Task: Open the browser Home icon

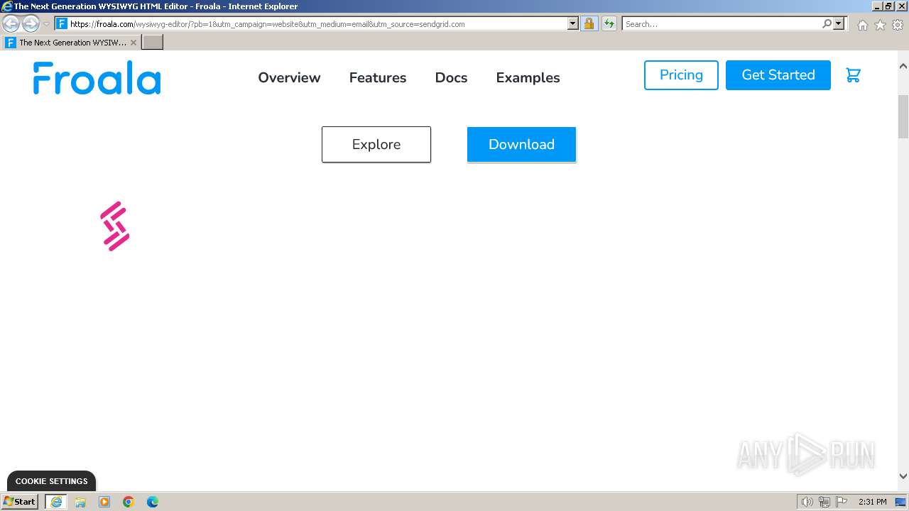Action: pyautogui.click(x=862, y=25)
